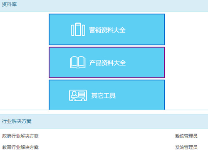Open the 产品资料大全 tile
This screenshot has width=208, height=156.
(x=106, y=62)
